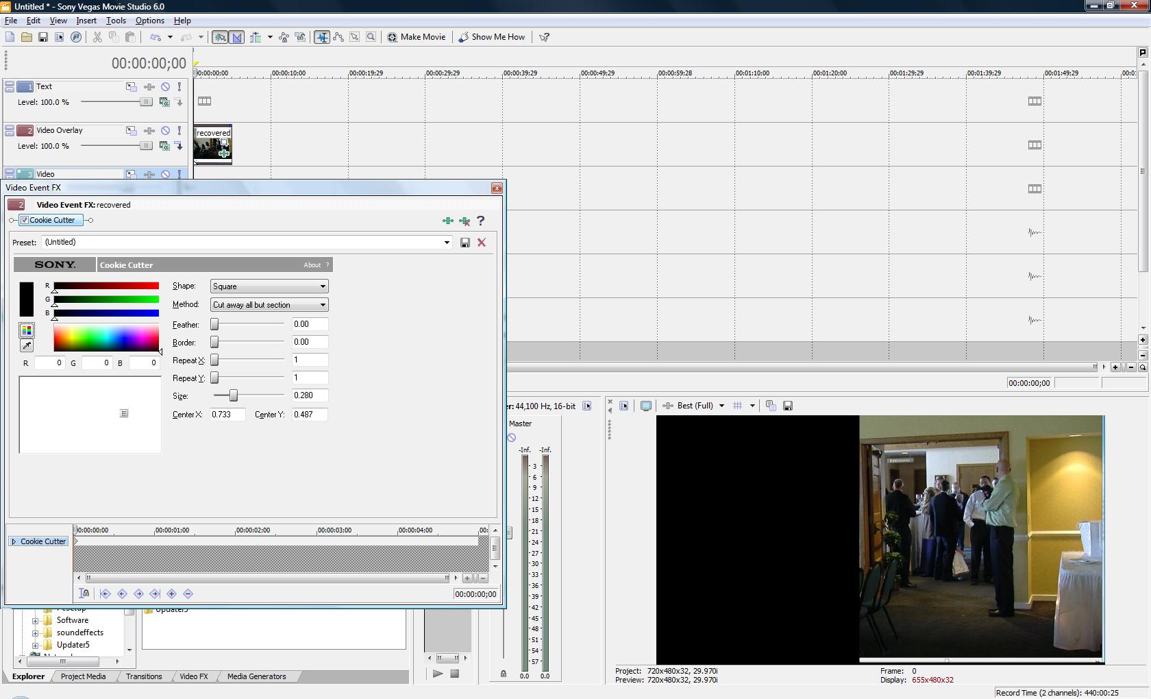
Task: Toggle lock envelopes in keyframe controller
Action: (84, 594)
